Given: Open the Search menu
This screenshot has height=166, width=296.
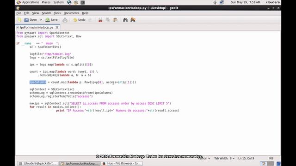Looking at the screenshot, I should tap(46, 13).
